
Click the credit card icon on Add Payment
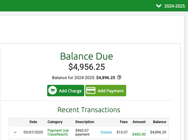91,91
